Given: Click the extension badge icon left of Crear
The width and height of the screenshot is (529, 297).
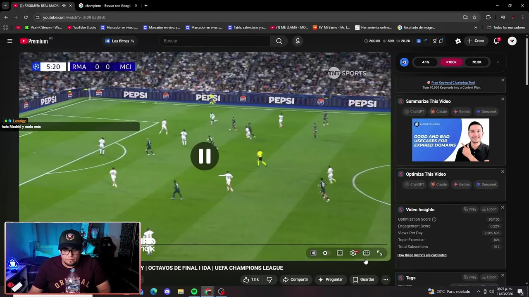Looking at the screenshot, I should coord(458,41).
